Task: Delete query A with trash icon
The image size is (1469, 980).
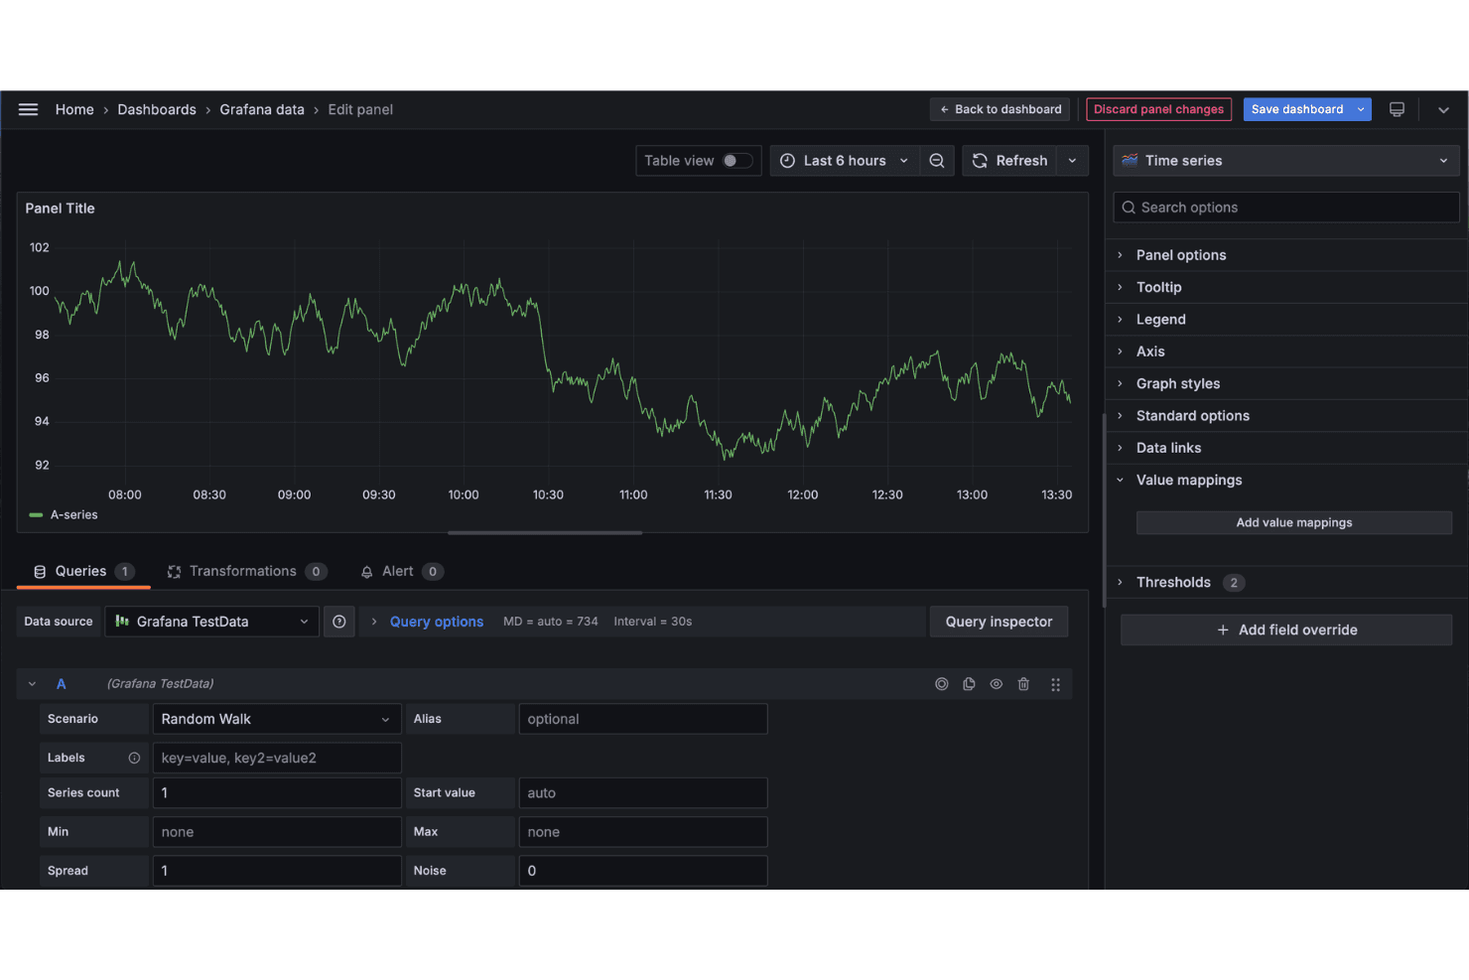Action: click(1023, 684)
